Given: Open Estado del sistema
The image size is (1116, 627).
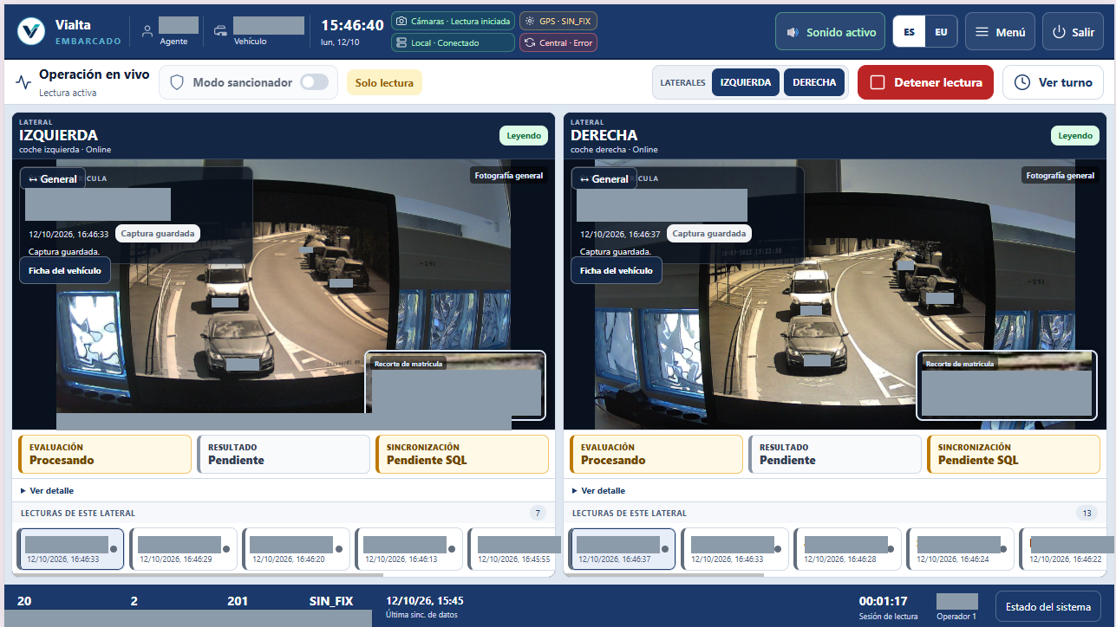Looking at the screenshot, I should tap(1048, 606).
